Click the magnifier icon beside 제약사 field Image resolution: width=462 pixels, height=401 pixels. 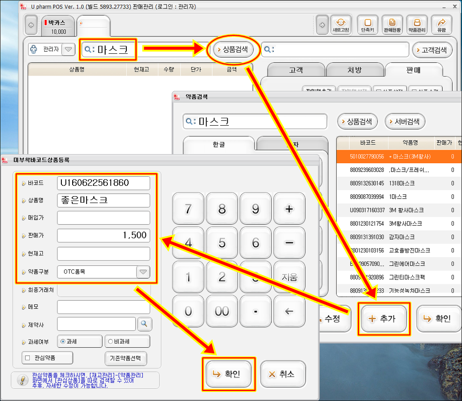pos(144,324)
